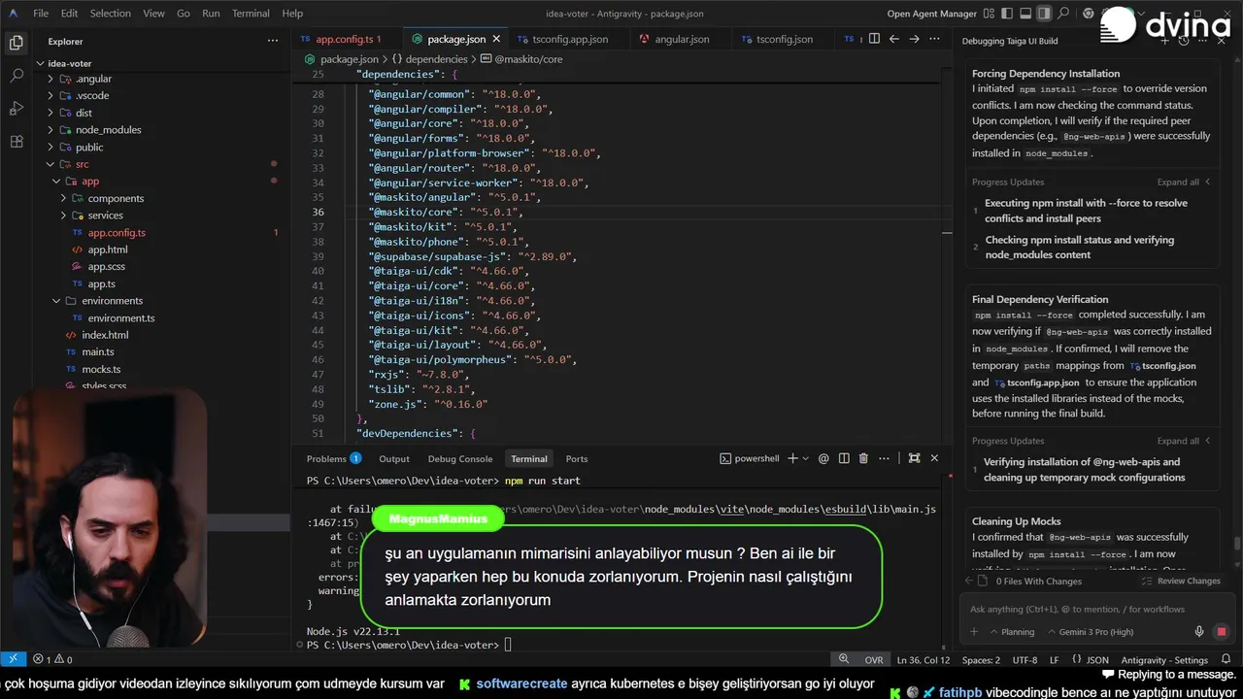Open index.html in file tree
This screenshot has width=1243, height=699.
point(105,335)
